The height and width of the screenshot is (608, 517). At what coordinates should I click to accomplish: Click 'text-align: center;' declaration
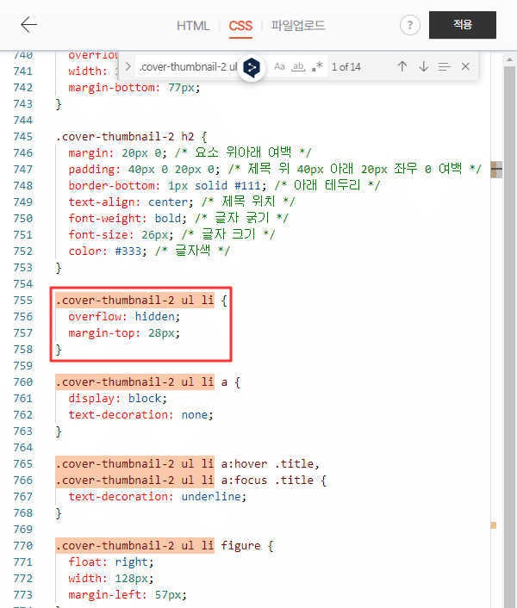point(131,202)
